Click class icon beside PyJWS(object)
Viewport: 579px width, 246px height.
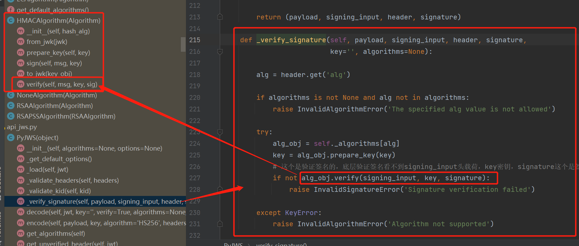click(11, 138)
